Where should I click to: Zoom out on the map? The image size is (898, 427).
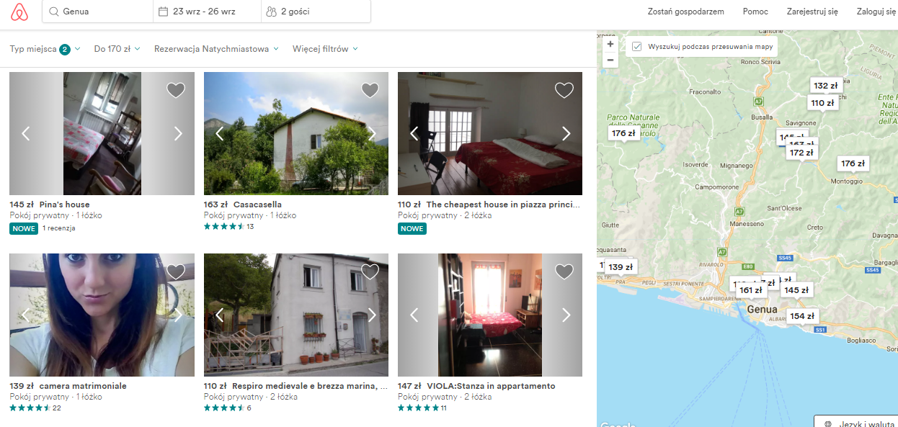[610, 60]
